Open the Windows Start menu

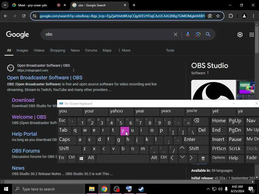pos(6,189)
